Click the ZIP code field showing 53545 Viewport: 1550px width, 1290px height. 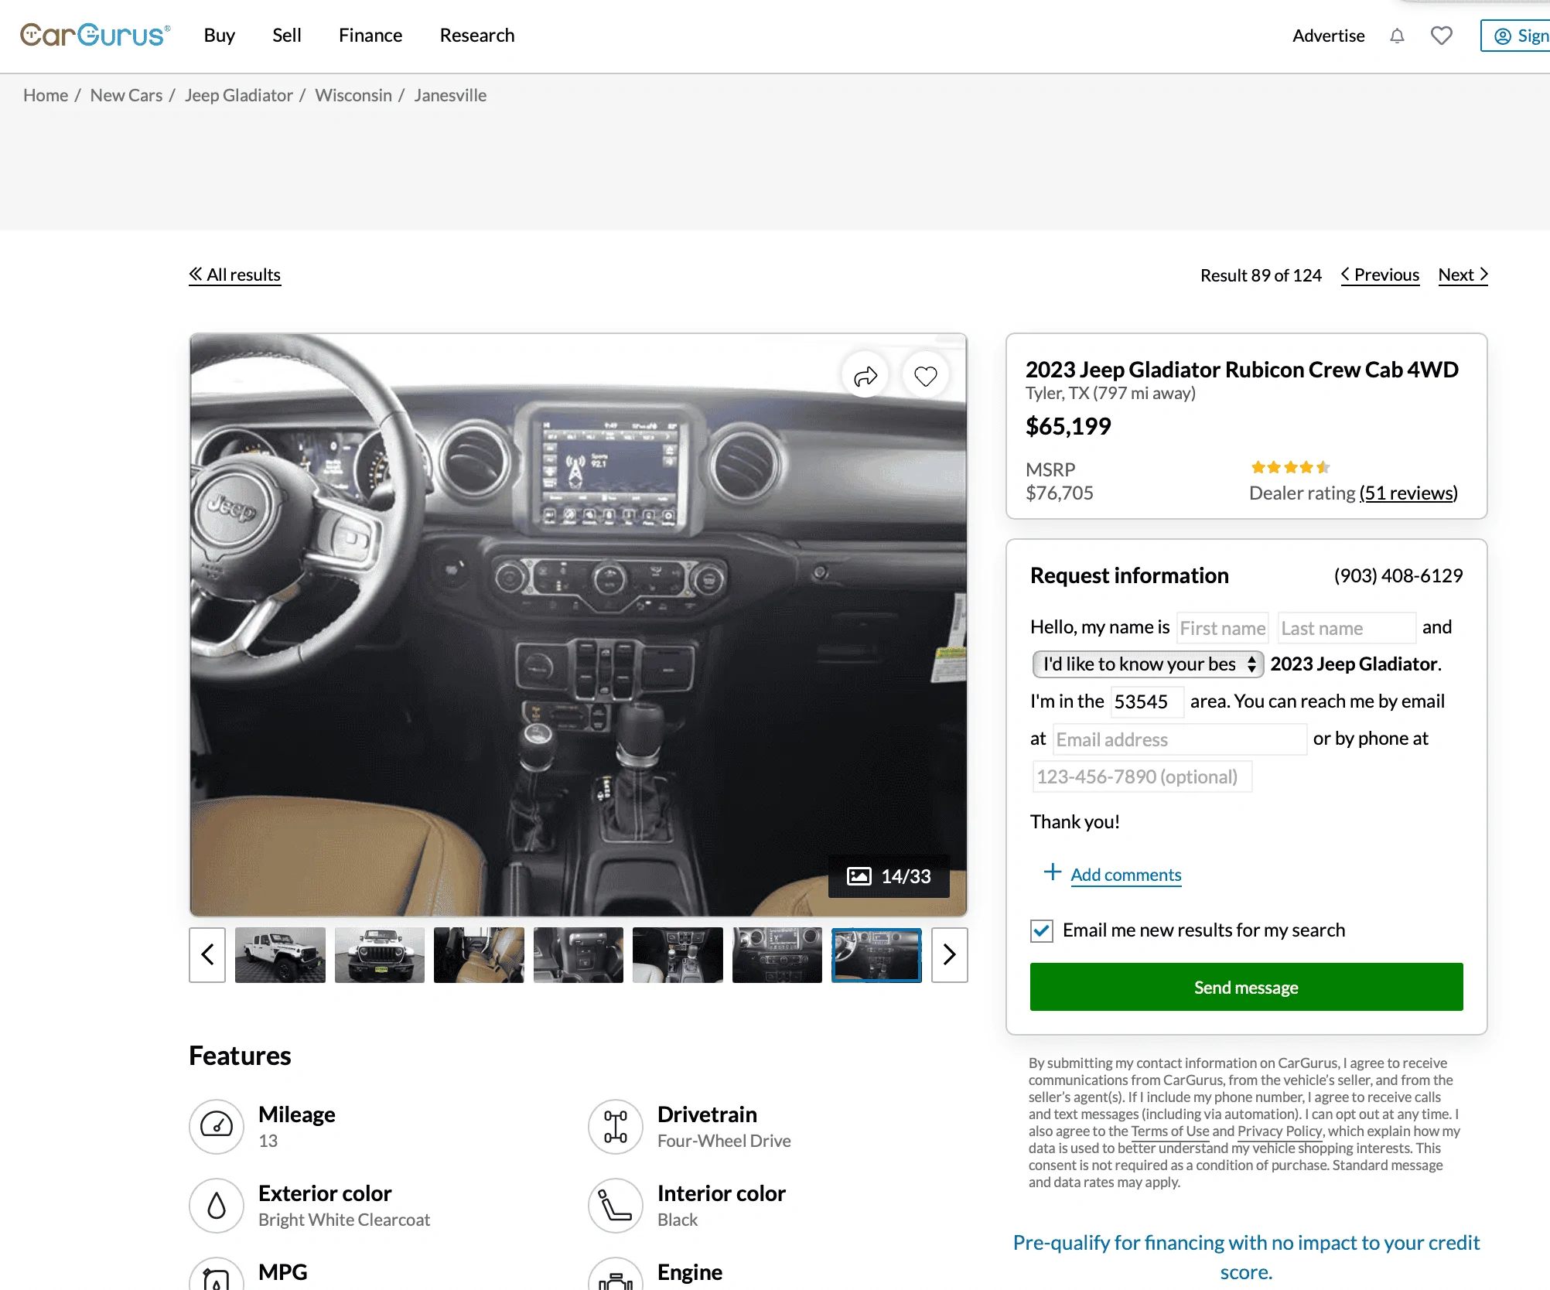coord(1147,701)
